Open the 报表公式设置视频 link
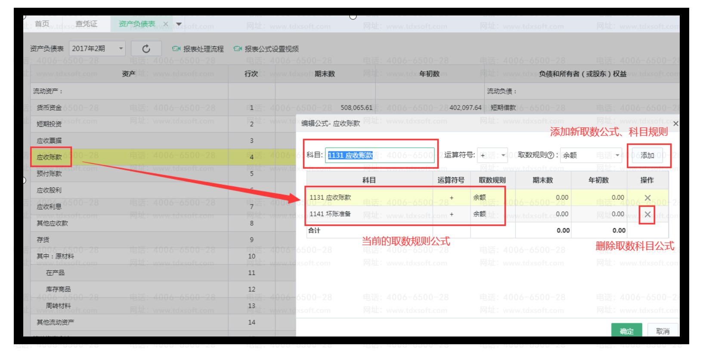Image resolution: width=703 pixels, height=352 pixels. (x=271, y=49)
